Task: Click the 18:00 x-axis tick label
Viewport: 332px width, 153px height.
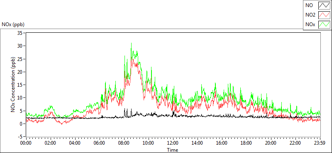Action: pyautogui.click(x=247, y=143)
